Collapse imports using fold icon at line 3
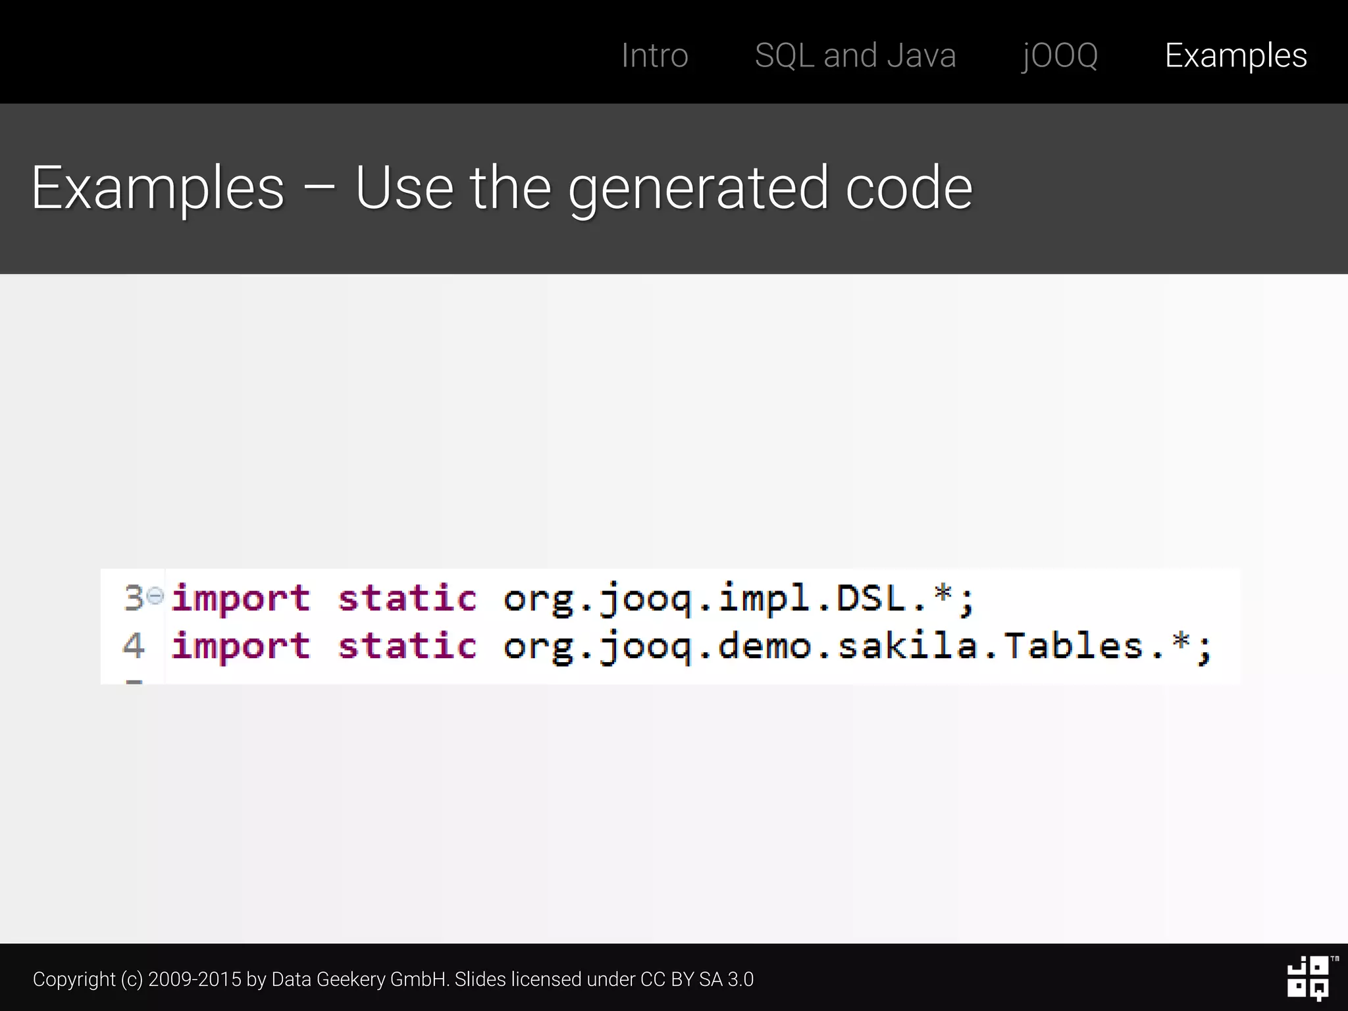This screenshot has width=1348, height=1011. pos(156,596)
